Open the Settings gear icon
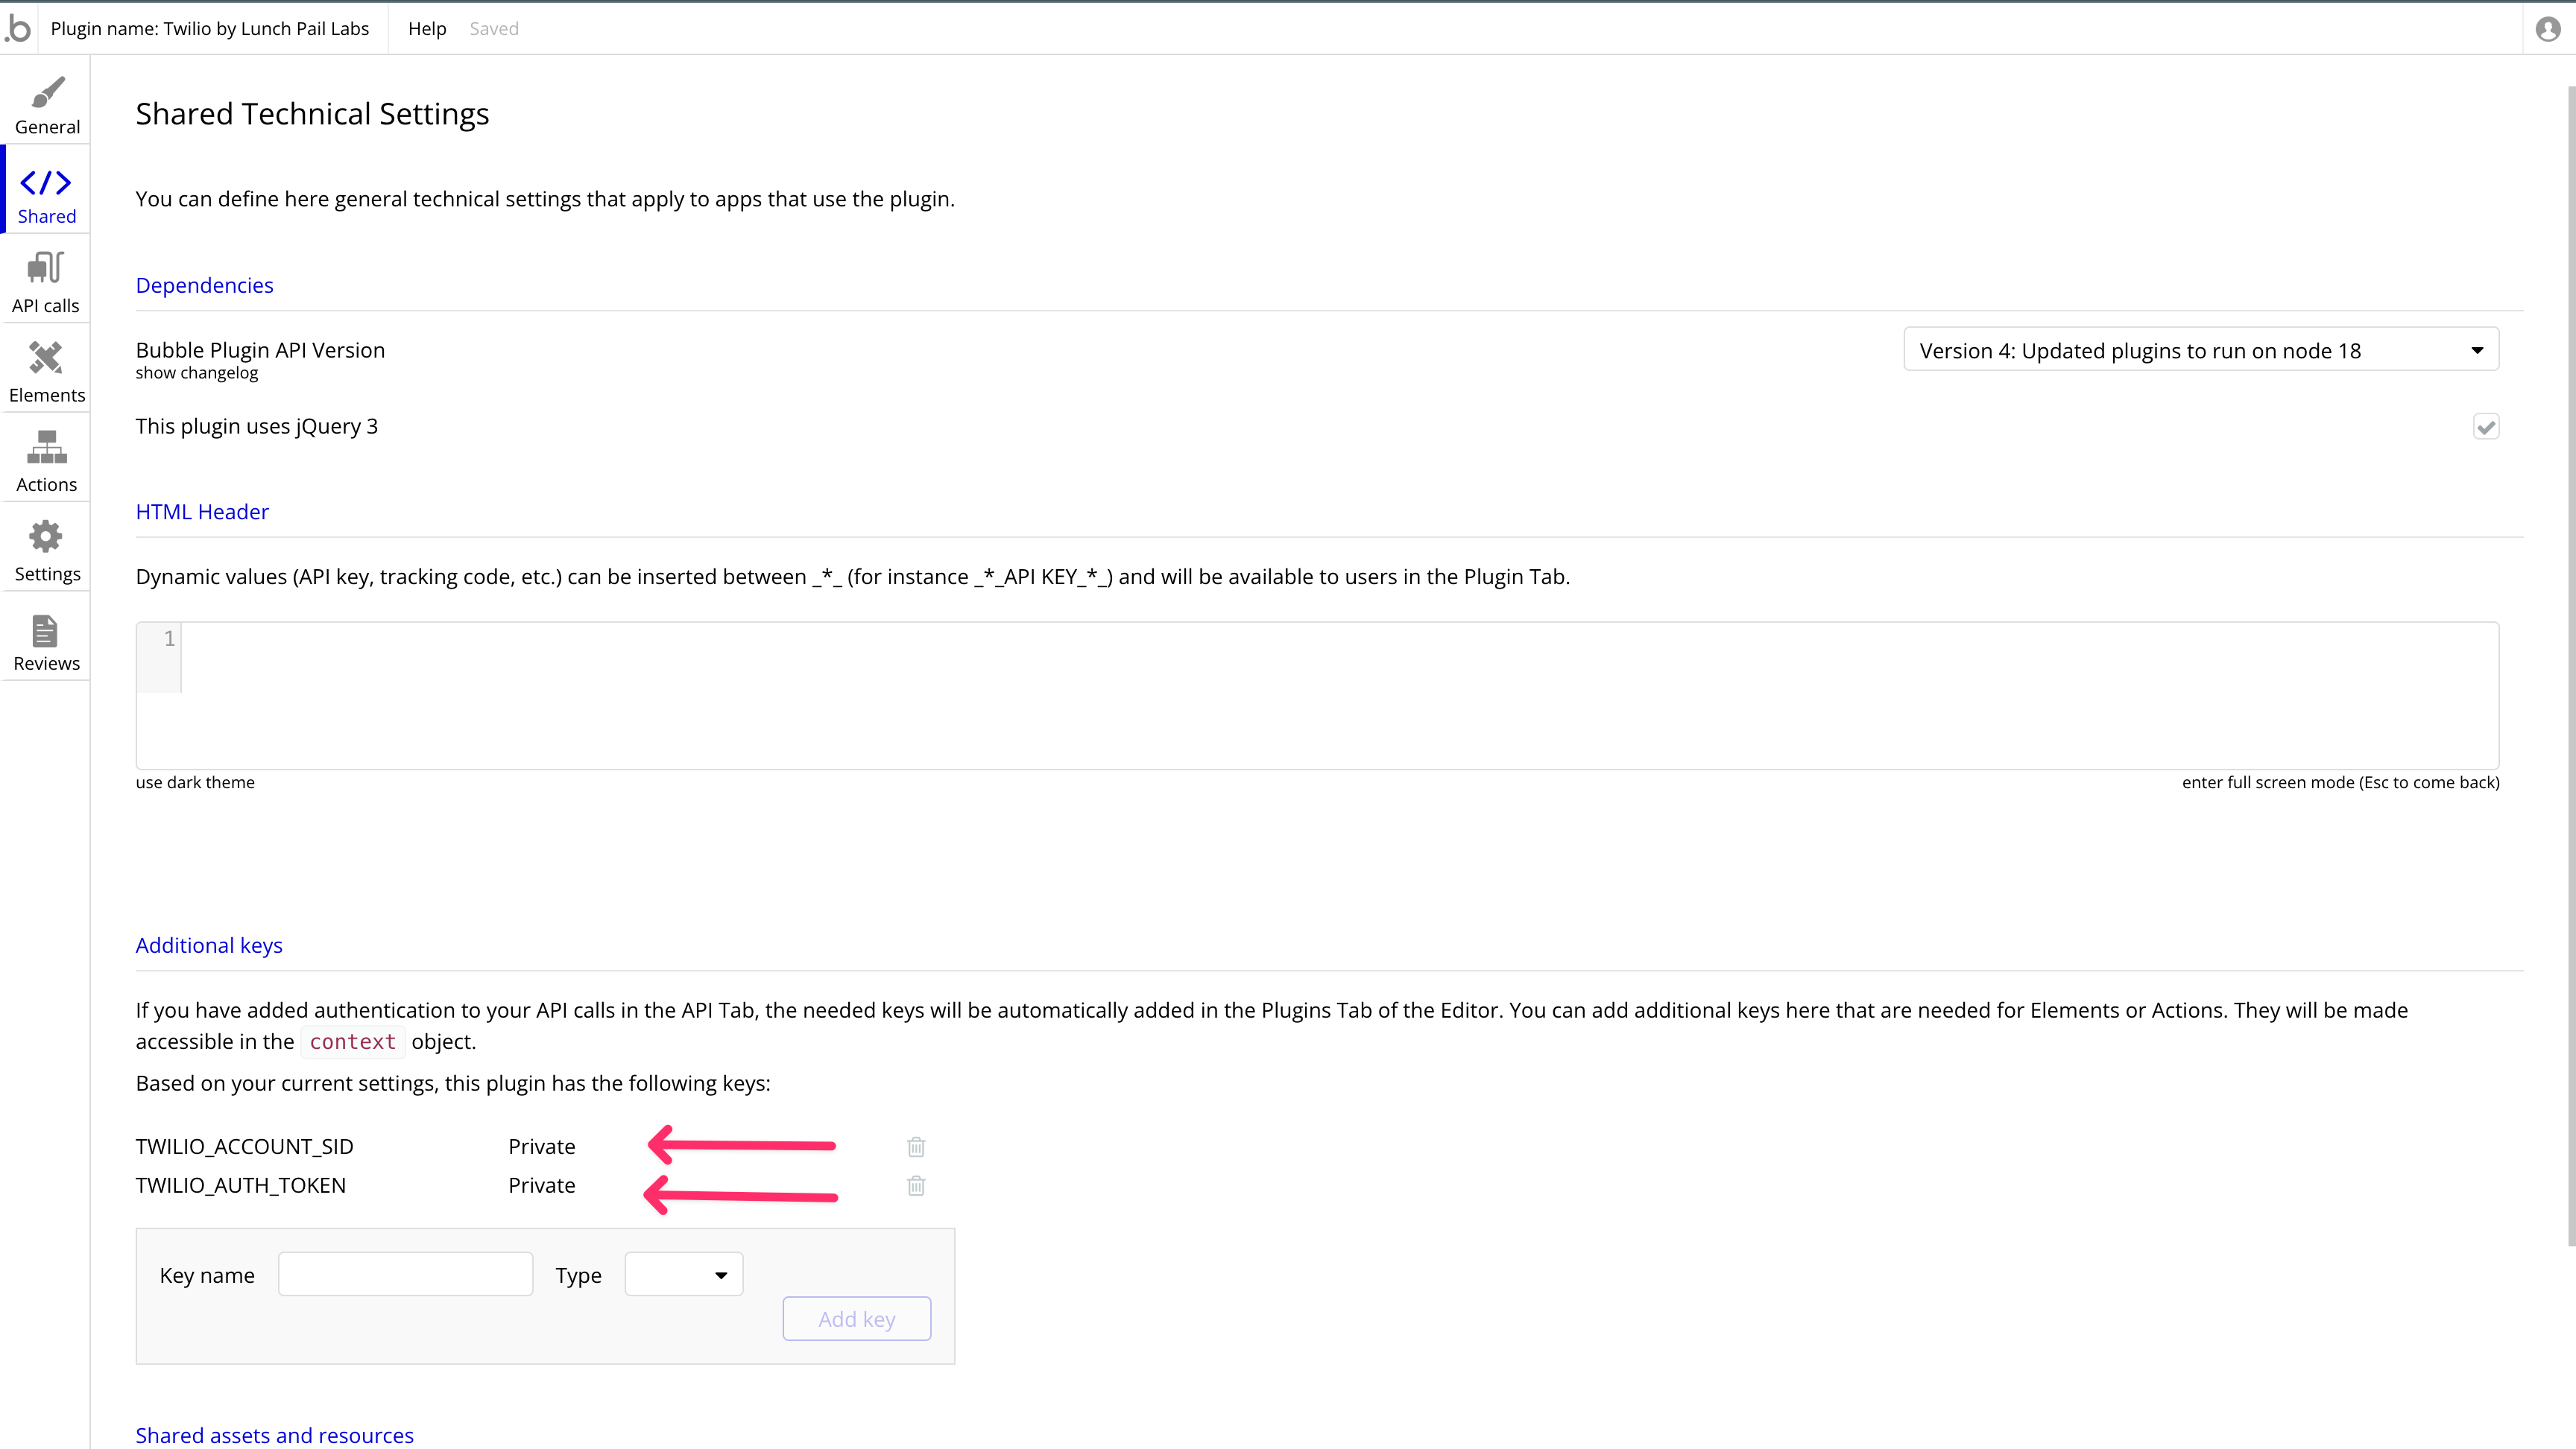 coord(46,551)
